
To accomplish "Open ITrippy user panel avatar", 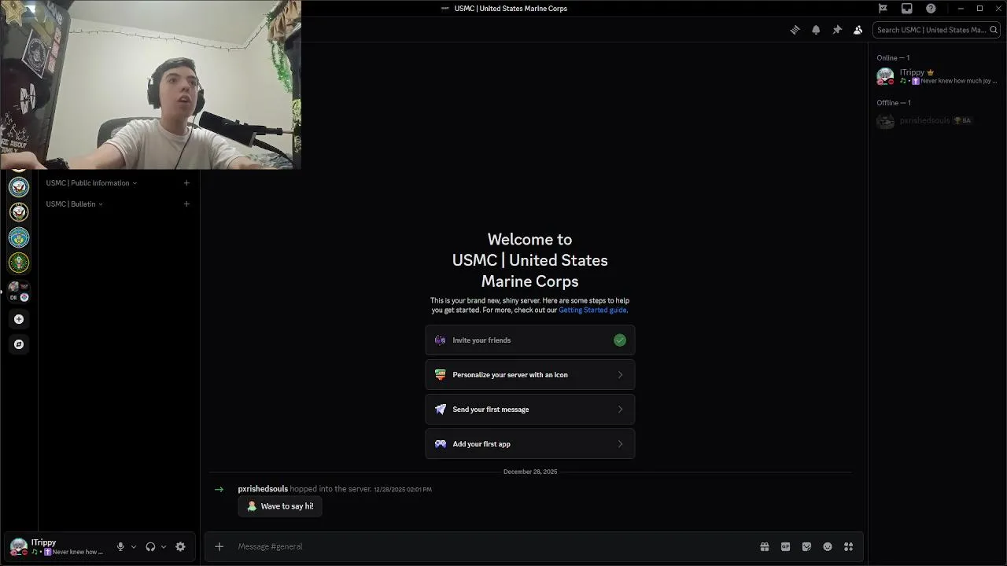I will [19, 546].
